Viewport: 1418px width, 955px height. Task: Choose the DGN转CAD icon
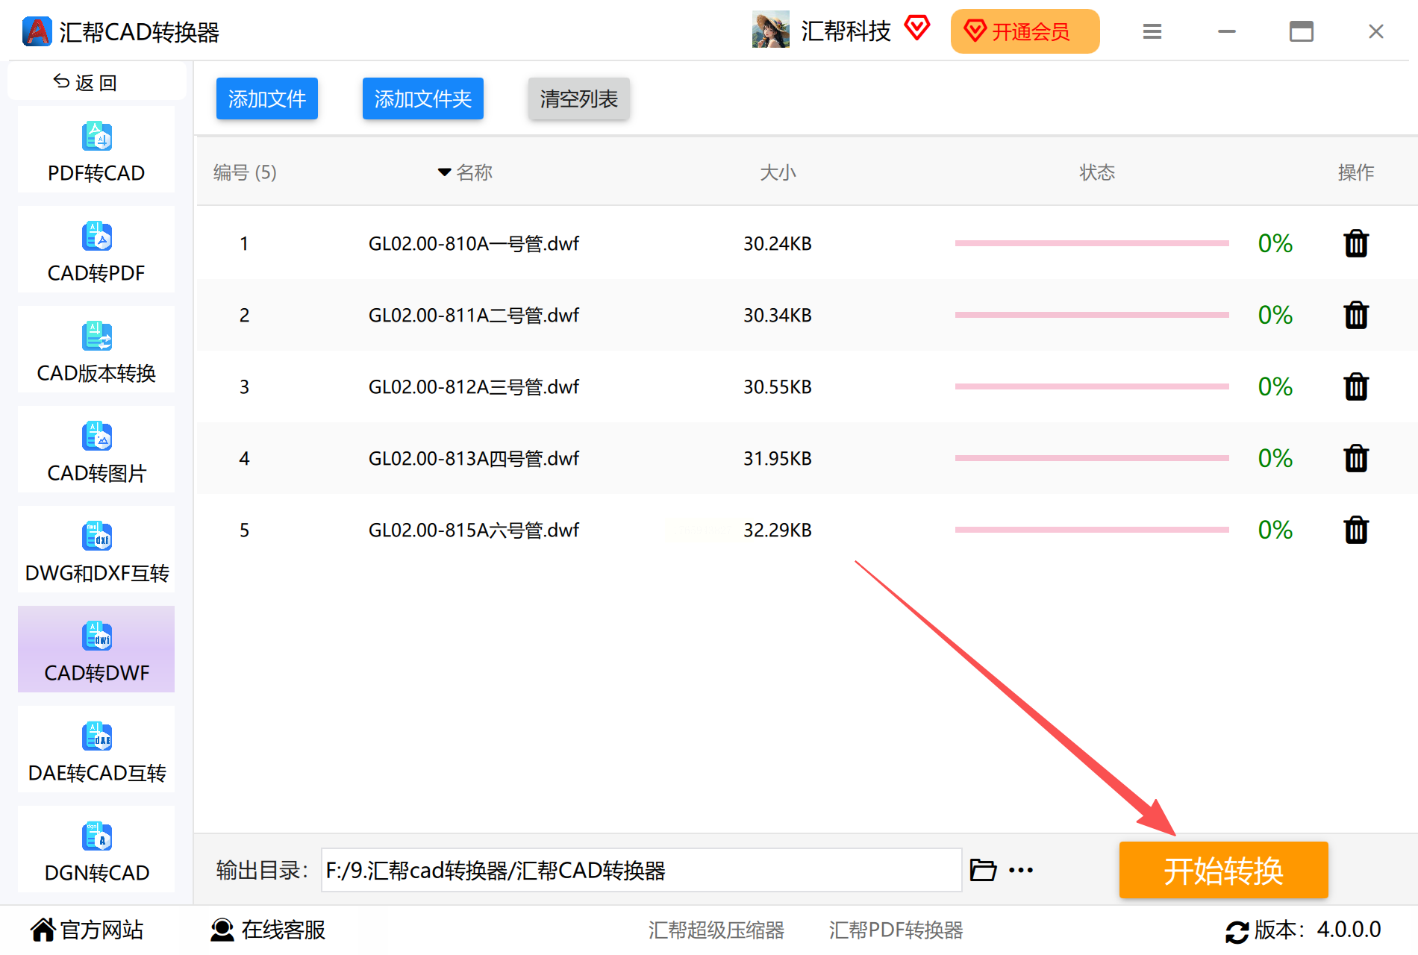coord(97,836)
